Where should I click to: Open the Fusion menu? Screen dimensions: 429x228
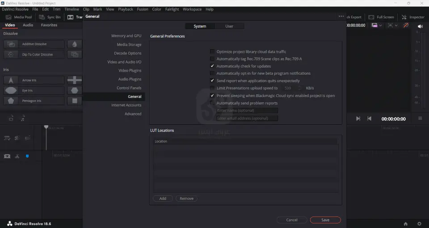click(143, 9)
